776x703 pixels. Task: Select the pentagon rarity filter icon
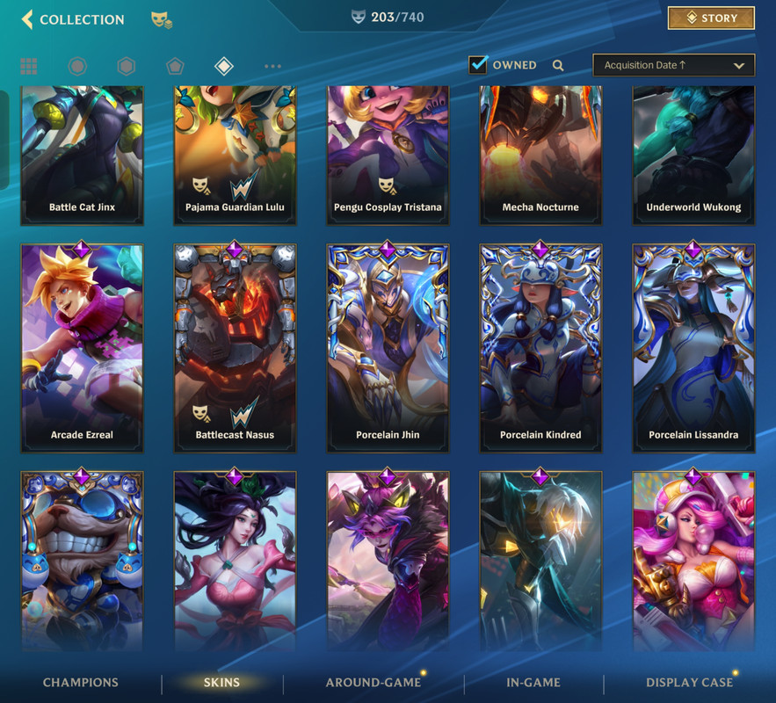pos(175,66)
